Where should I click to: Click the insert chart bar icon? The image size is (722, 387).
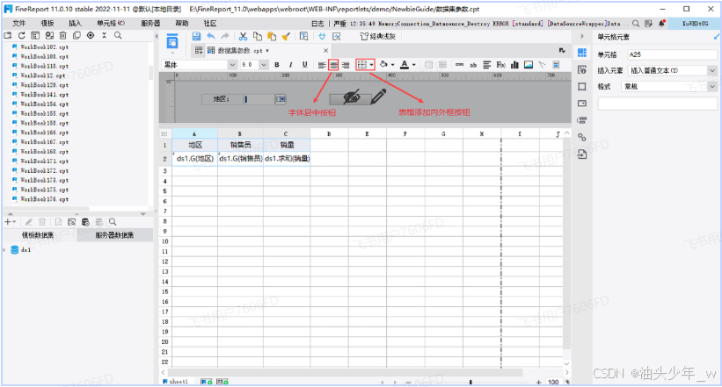(514, 65)
